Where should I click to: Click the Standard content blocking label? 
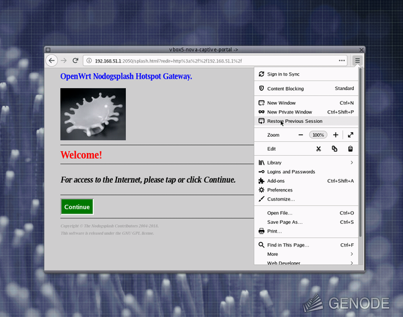pos(344,88)
